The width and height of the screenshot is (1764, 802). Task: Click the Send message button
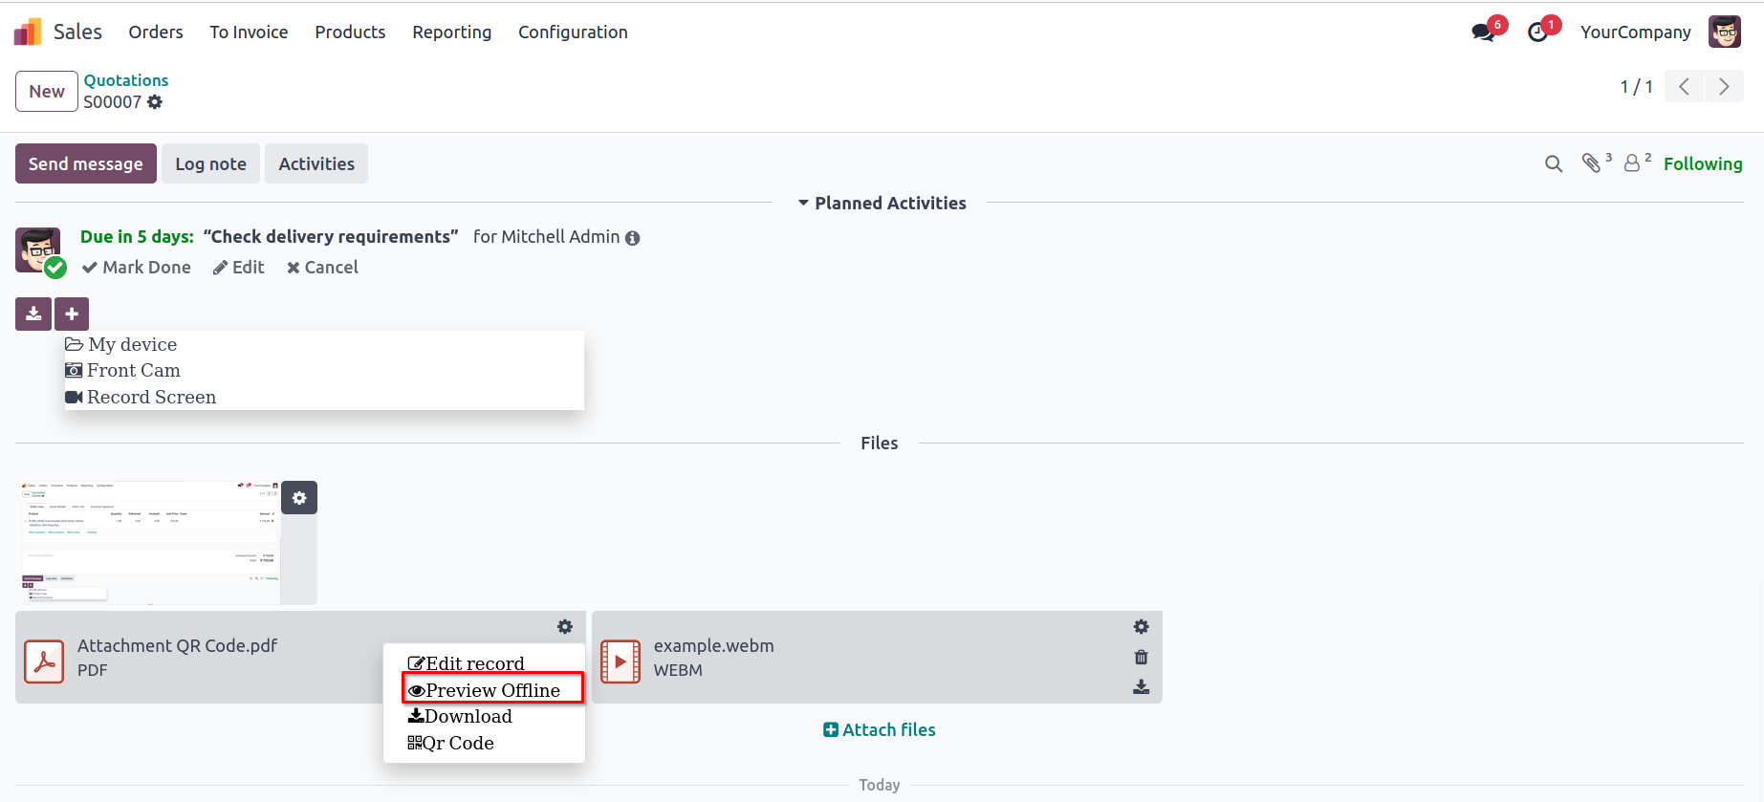point(85,164)
